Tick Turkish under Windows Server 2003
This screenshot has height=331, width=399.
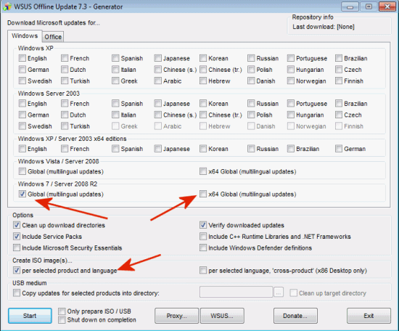pos(65,126)
